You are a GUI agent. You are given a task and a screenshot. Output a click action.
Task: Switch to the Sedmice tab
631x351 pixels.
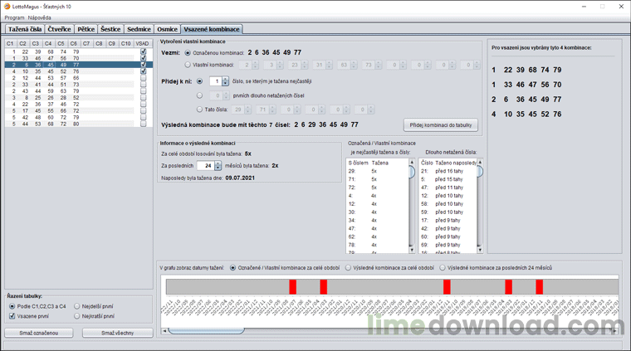point(139,29)
